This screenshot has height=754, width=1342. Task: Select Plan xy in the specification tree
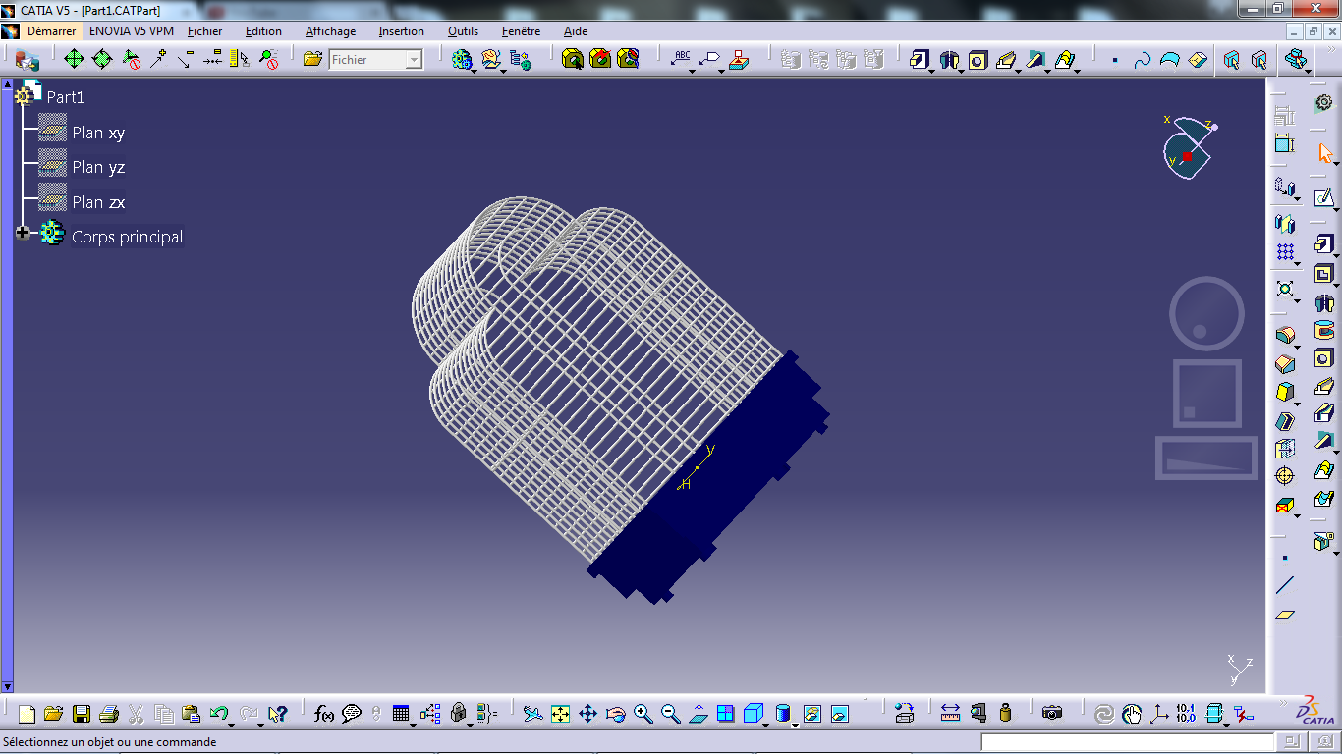(x=98, y=133)
